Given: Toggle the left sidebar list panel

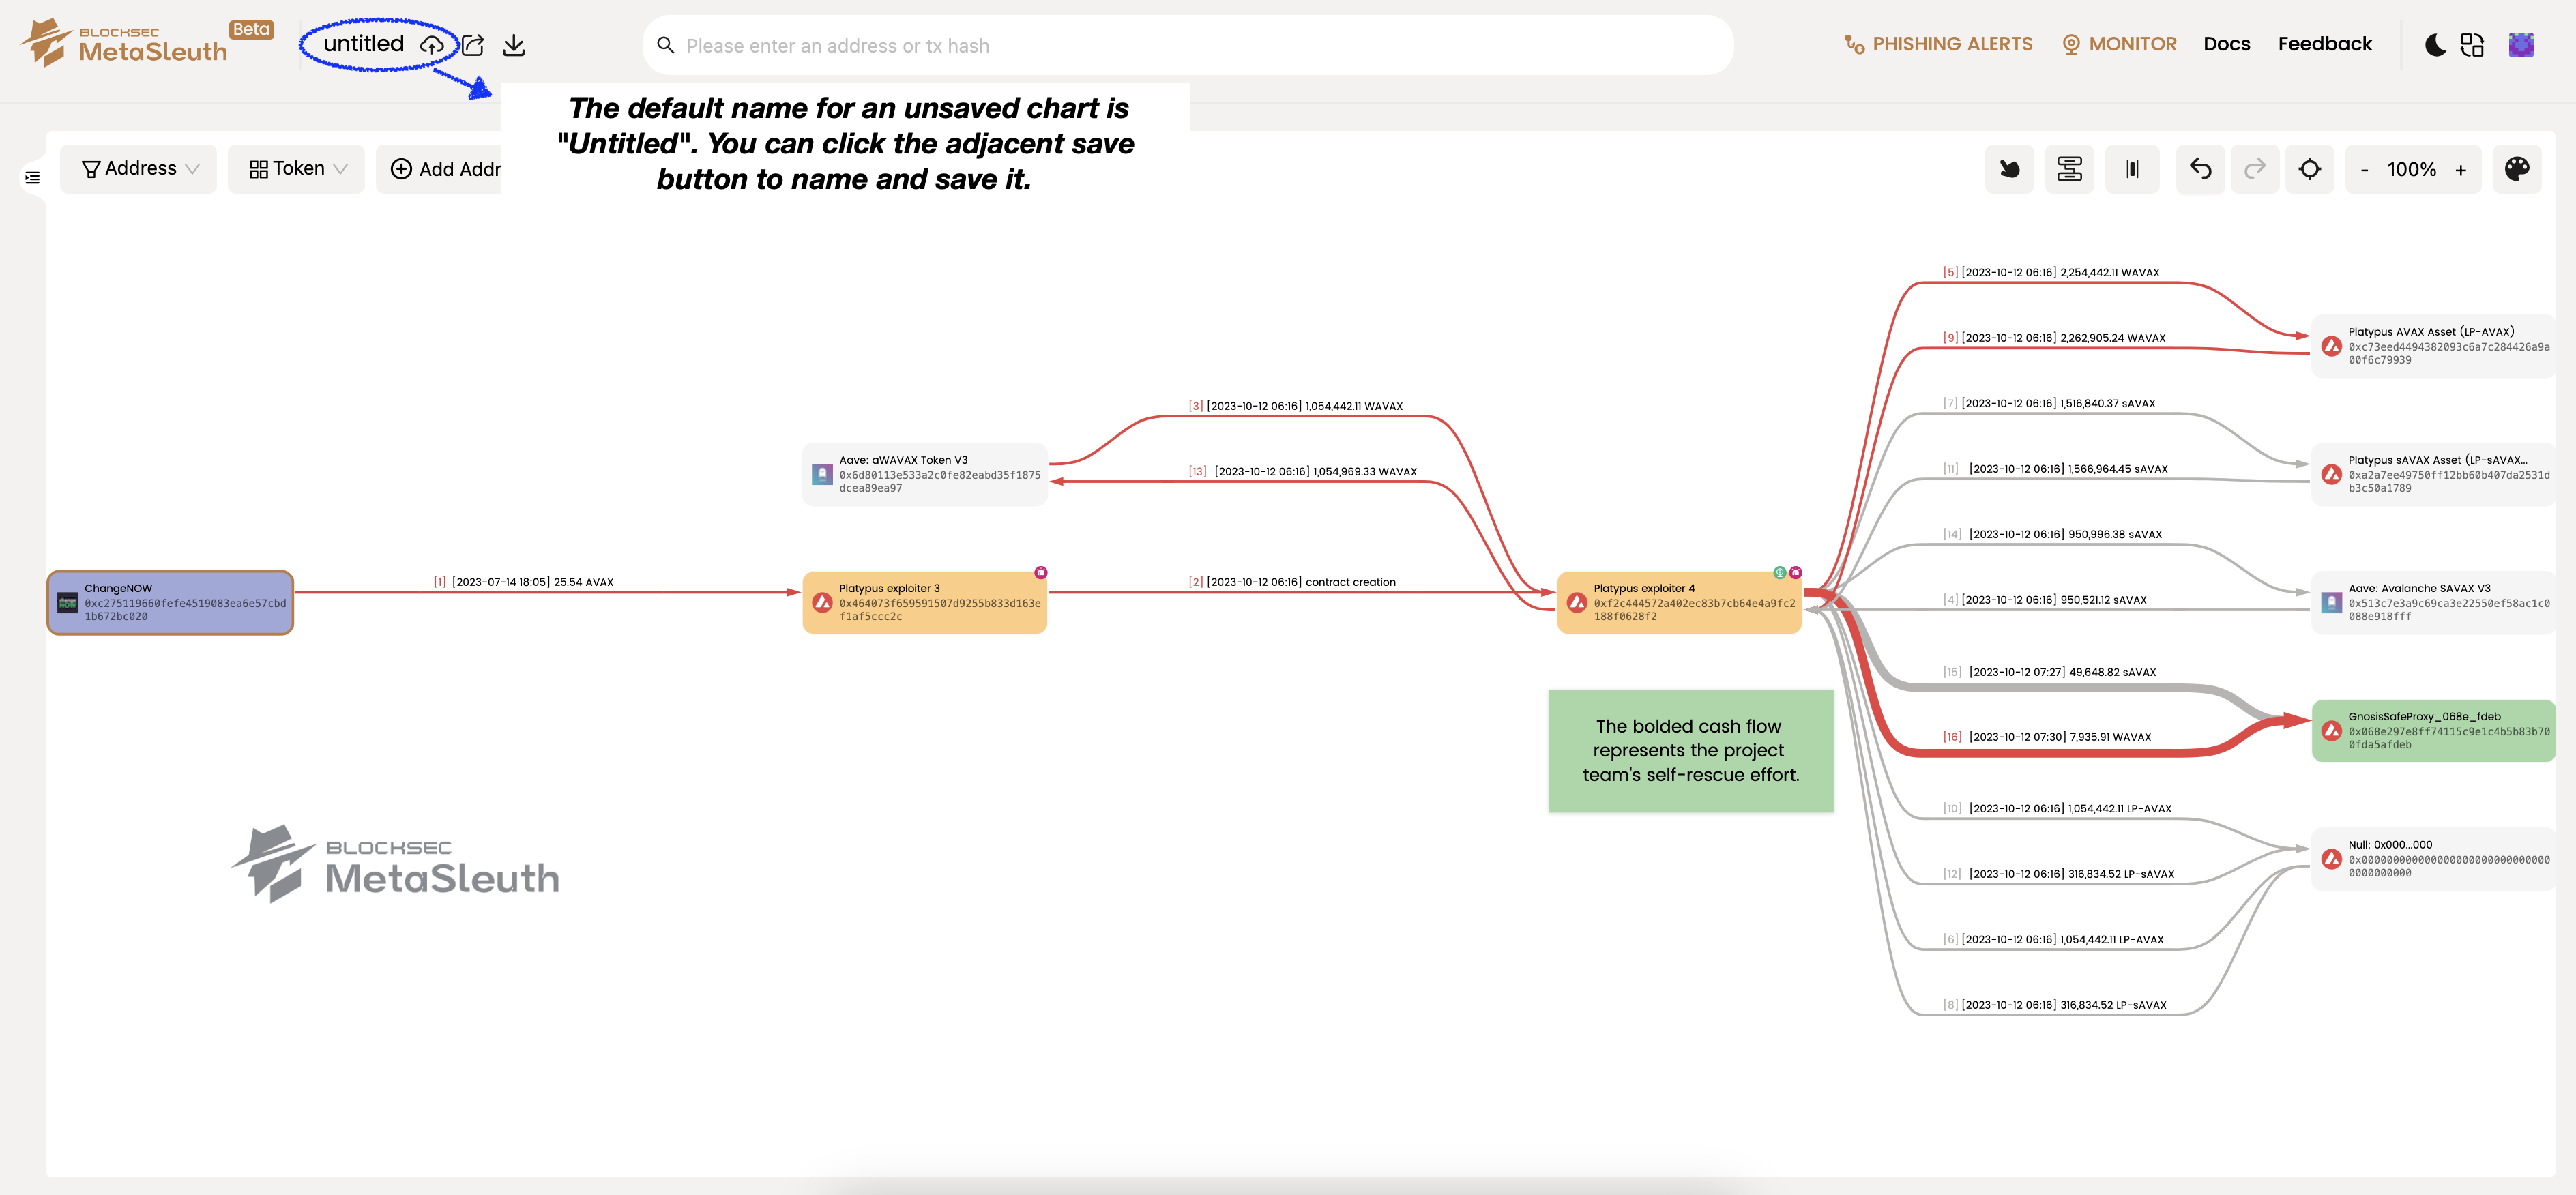Looking at the screenshot, I should point(32,177).
